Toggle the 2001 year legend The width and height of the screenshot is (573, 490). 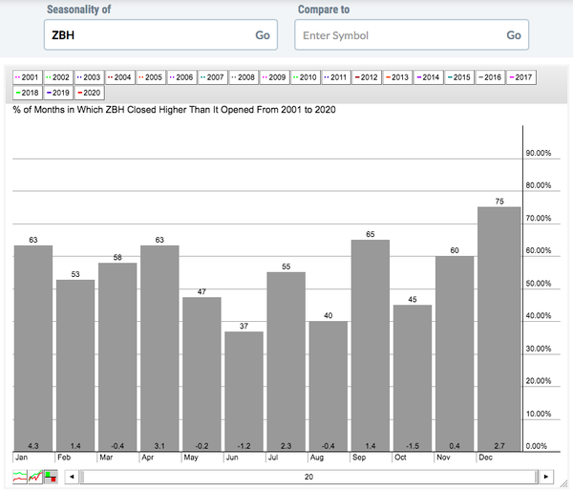pos(26,76)
